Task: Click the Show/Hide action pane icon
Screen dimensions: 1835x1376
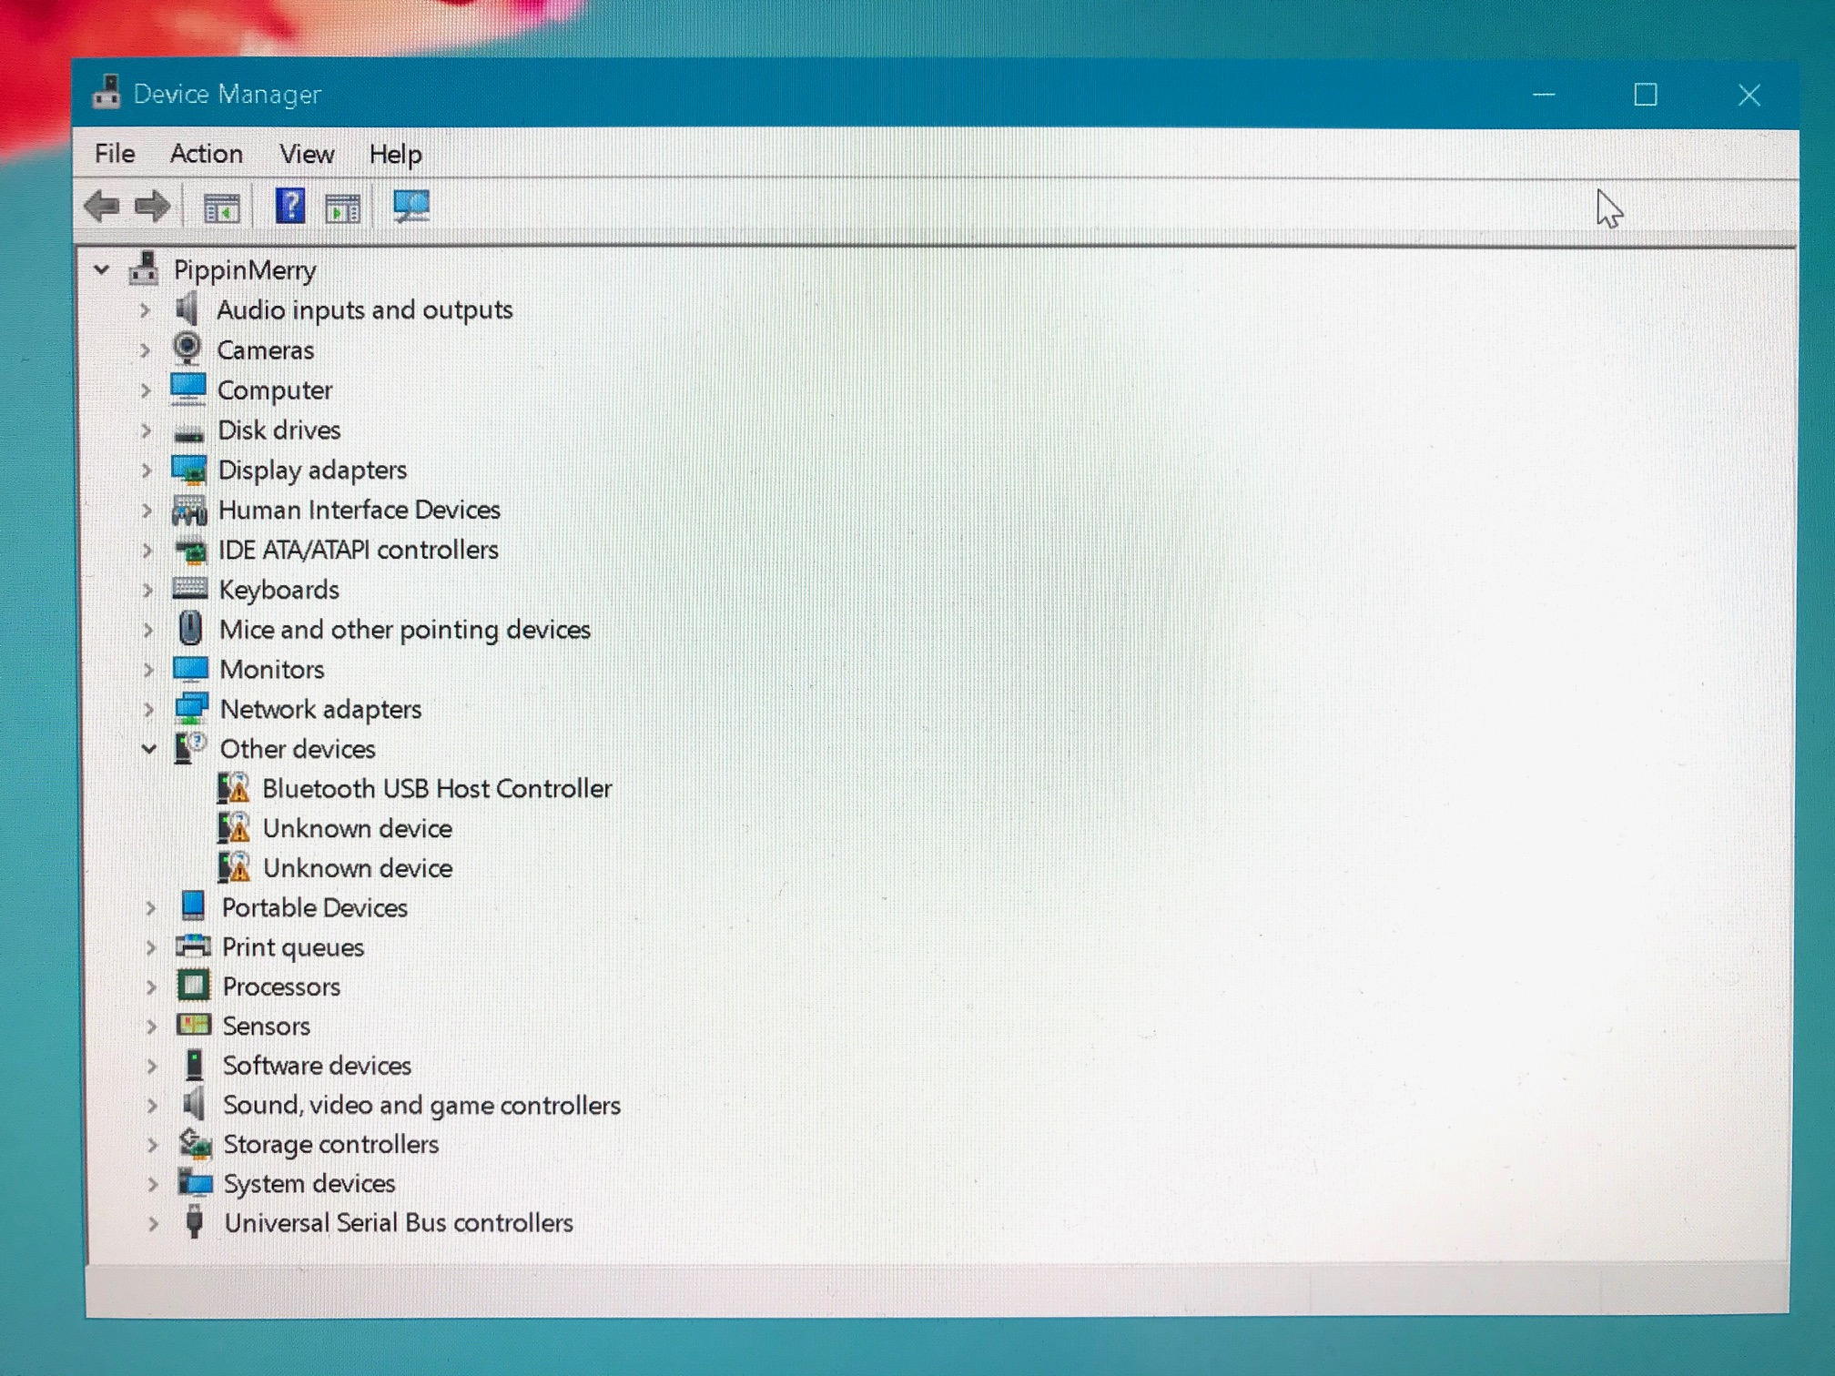Action: coord(343,208)
